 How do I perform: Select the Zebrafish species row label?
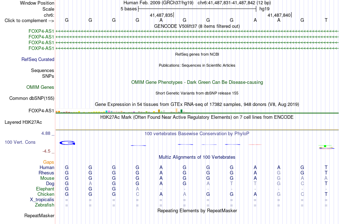click(45, 205)
